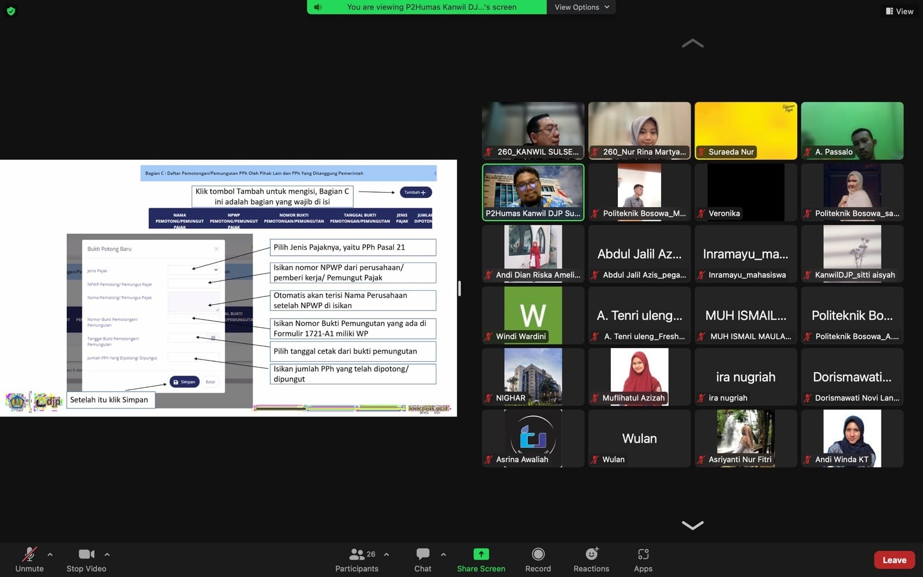923x577 pixels.
Task: Open the View layout menu
Action: pos(899,11)
